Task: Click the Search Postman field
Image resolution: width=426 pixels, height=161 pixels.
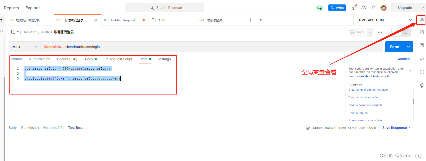Action: pos(164,8)
